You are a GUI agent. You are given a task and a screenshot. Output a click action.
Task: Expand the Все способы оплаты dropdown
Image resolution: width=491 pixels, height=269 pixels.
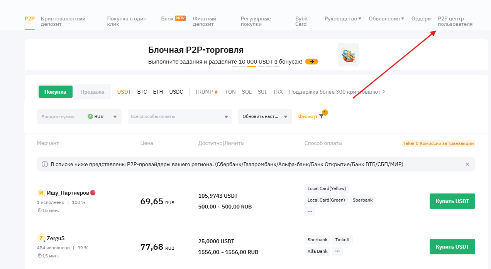point(180,116)
